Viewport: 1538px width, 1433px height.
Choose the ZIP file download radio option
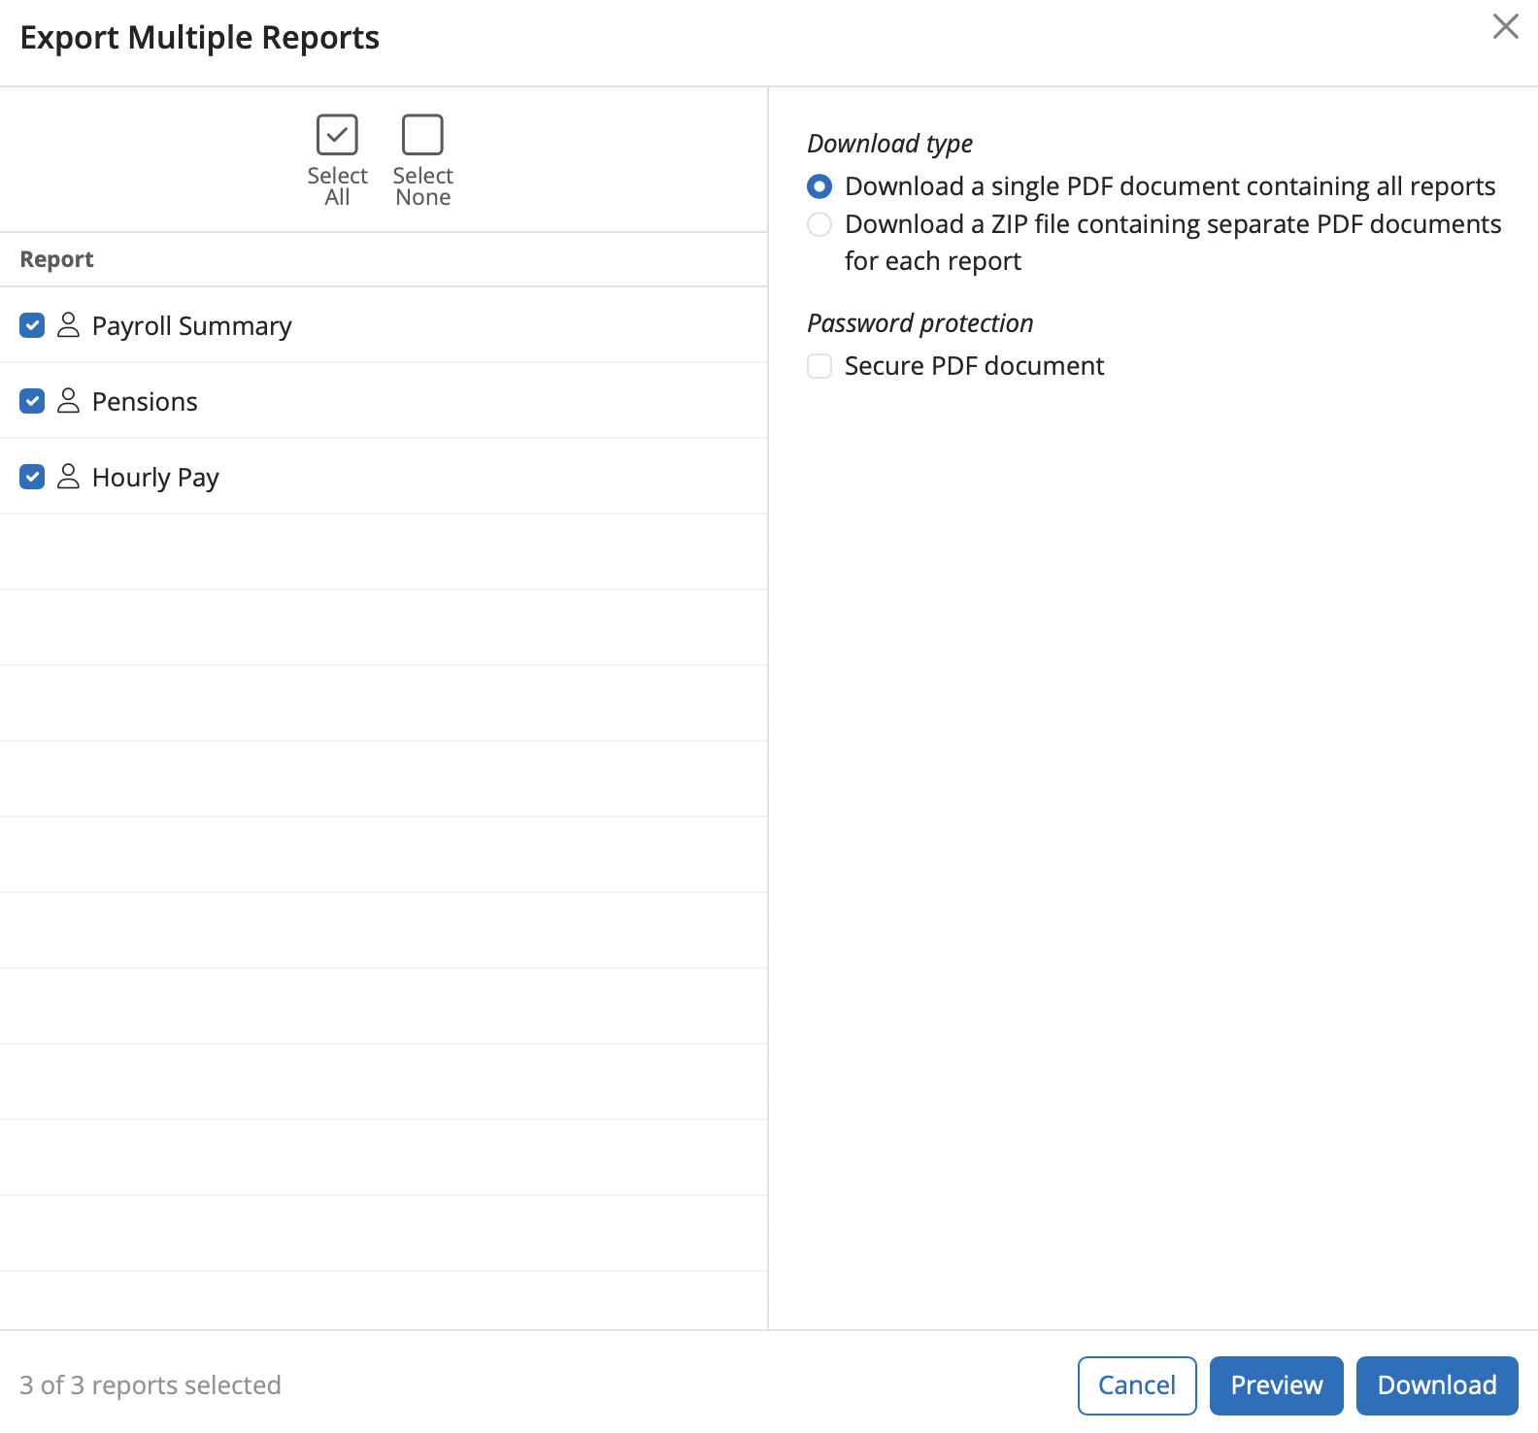coord(819,224)
